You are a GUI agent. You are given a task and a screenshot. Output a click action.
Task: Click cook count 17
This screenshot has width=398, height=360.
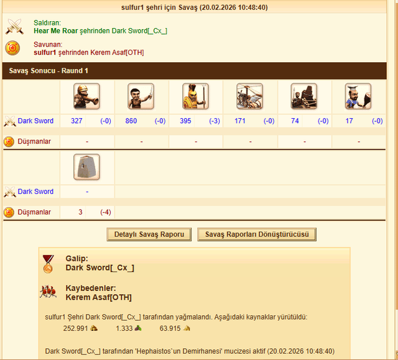coord(349,121)
